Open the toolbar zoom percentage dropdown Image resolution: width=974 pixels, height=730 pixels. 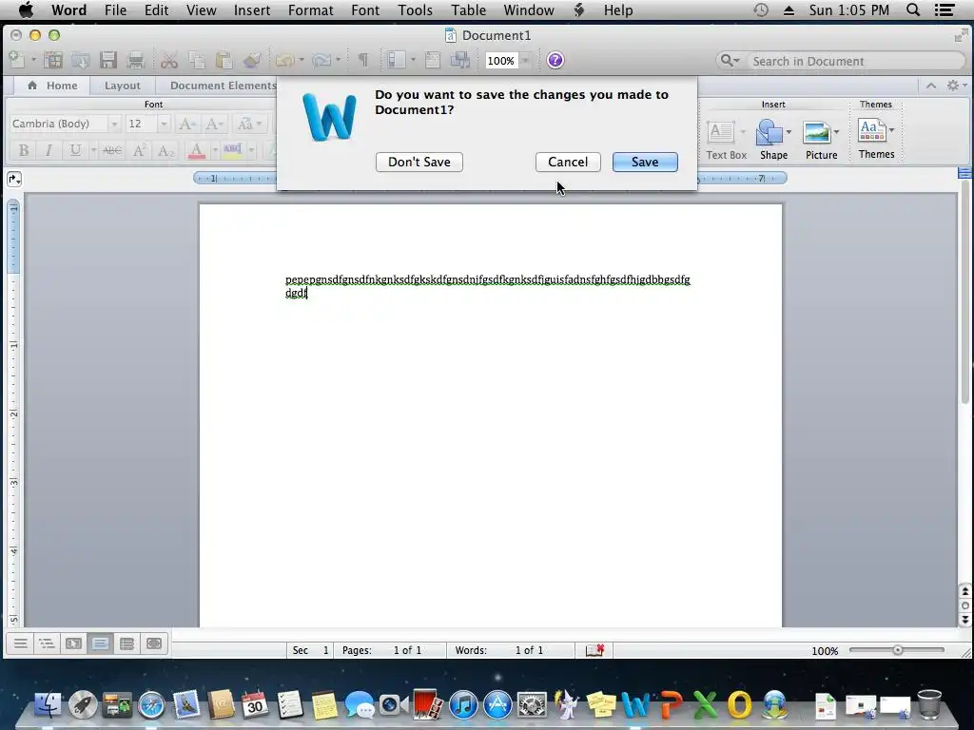coord(525,60)
